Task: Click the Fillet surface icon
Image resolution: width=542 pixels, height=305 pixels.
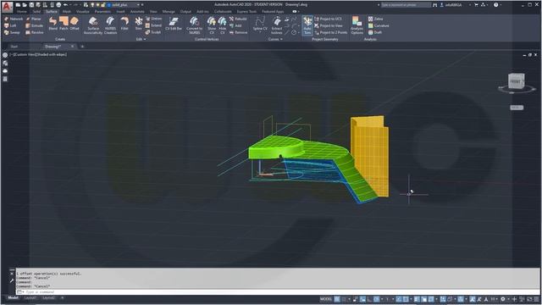Action: coord(124,24)
